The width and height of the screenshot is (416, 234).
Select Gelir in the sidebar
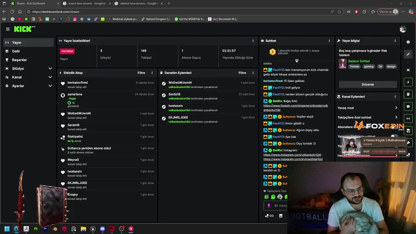[x=29, y=51]
